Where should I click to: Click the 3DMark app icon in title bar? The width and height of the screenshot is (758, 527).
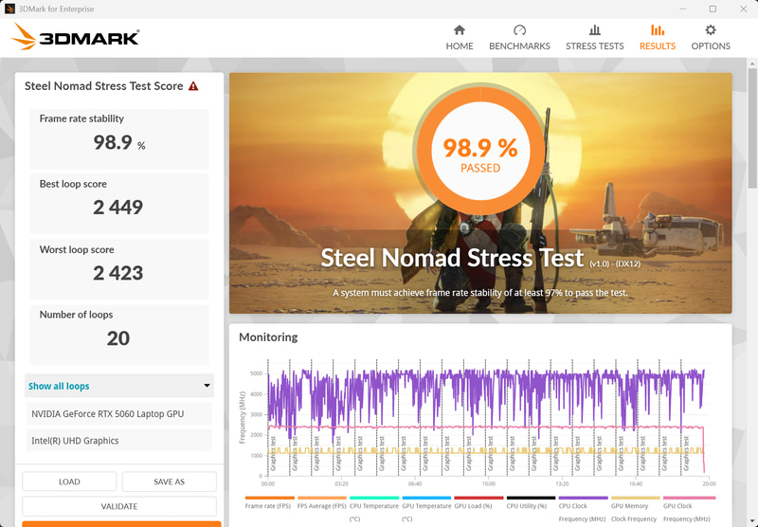[9, 9]
